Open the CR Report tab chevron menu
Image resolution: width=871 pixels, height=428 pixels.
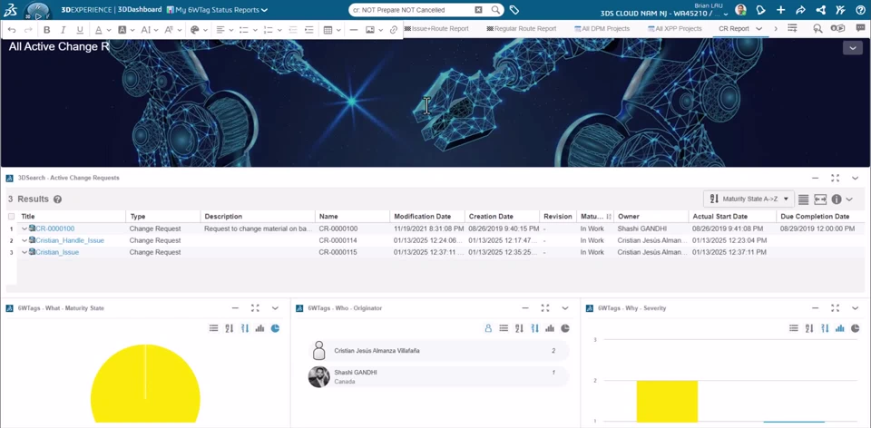click(758, 28)
